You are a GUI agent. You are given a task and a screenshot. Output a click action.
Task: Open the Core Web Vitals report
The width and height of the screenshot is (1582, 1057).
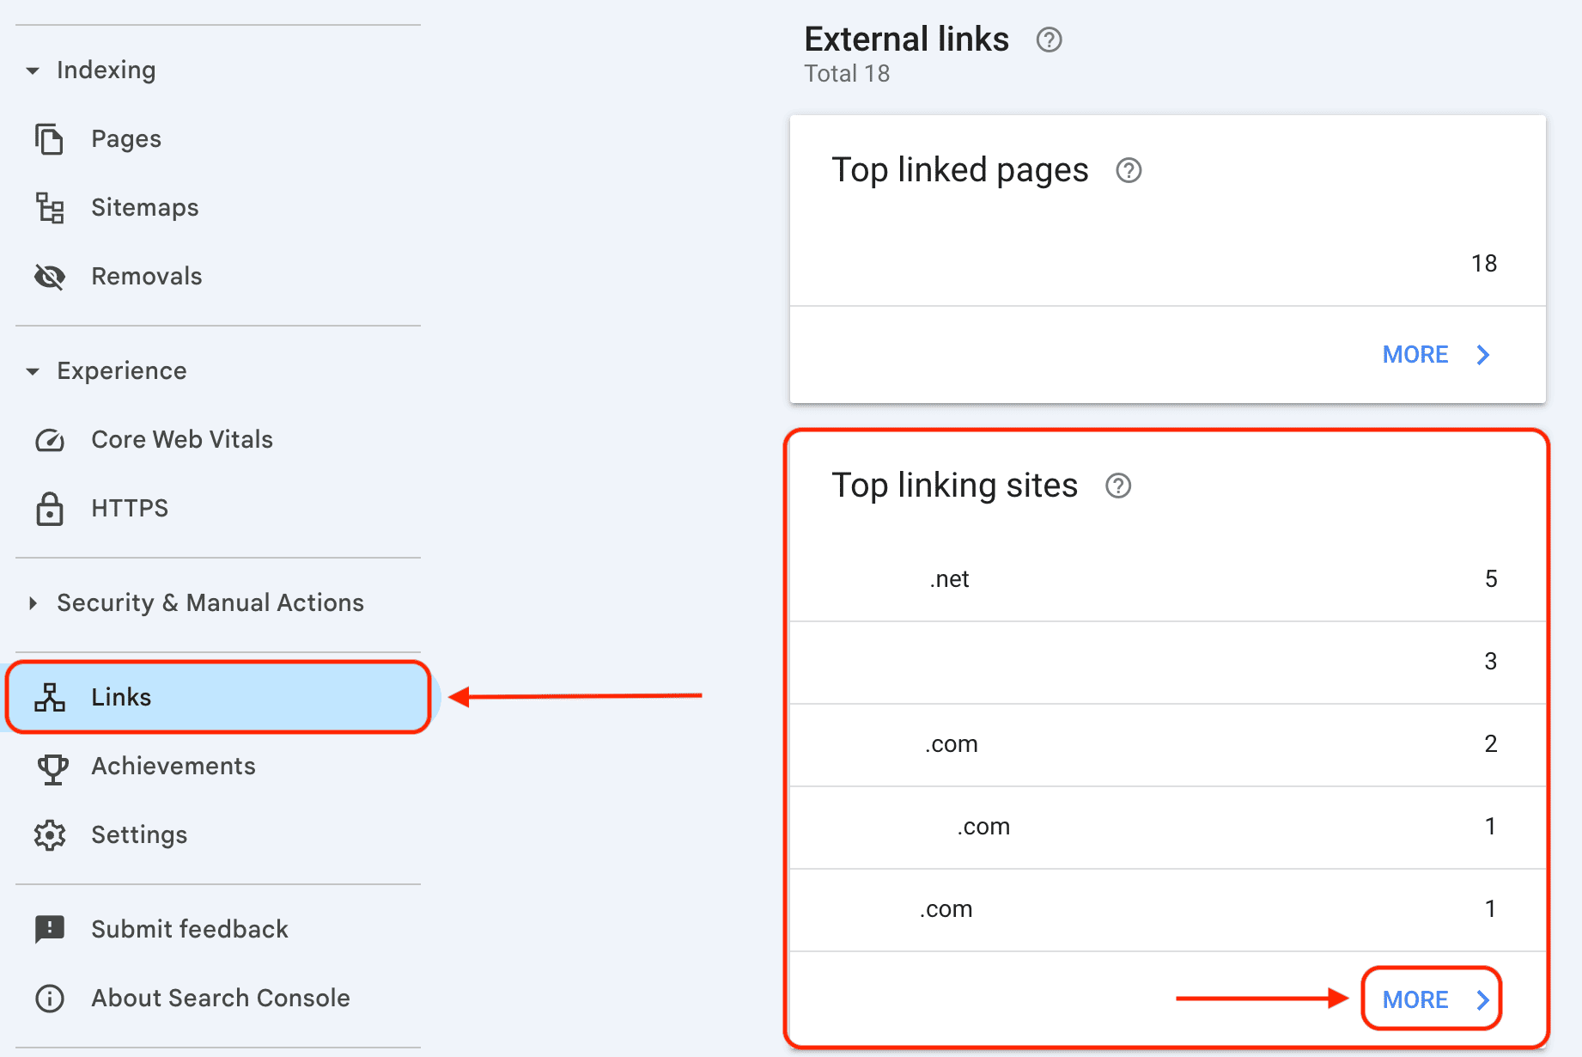[x=181, y=439]
